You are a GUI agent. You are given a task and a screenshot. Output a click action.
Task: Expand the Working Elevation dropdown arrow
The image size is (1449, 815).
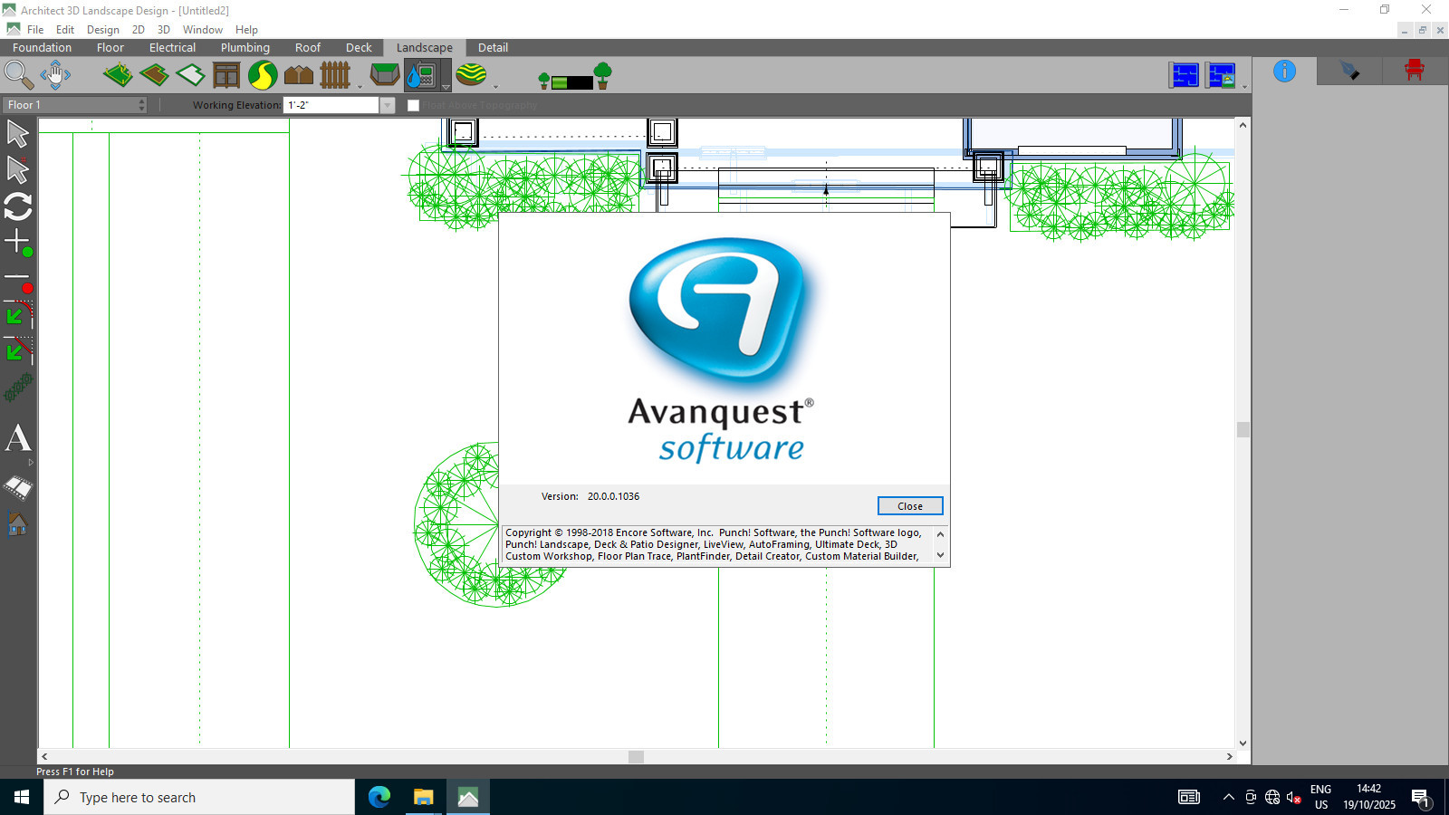(388, 105)
